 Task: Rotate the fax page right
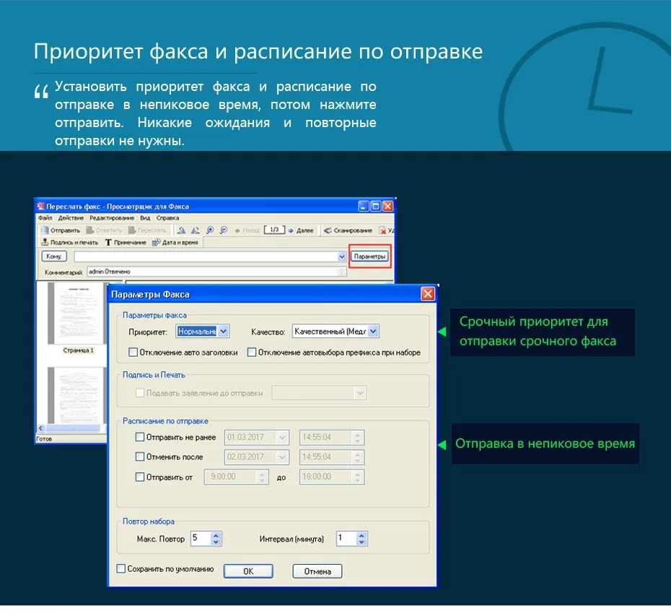click(196, 230)
